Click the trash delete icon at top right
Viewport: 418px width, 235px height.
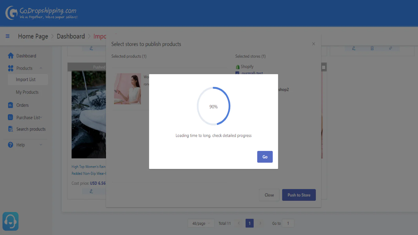pyautogui.click(x=372, y=48)
